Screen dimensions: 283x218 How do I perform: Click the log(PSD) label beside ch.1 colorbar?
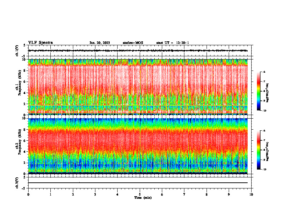(268, 93)
